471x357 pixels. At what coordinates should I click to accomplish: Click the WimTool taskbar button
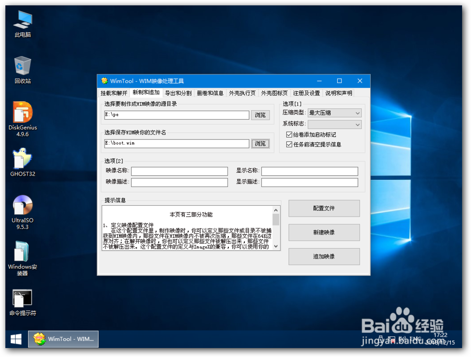click(64, 339)
